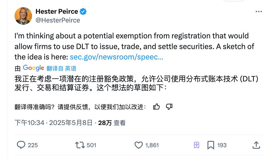Give thumbs down to the translation
The image size is (267, 159).
tap(169, 107)
